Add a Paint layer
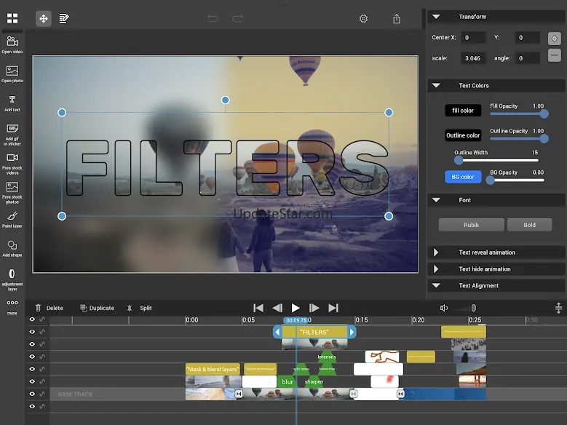Screen dimensions: 567x425 tap(12, 216)
